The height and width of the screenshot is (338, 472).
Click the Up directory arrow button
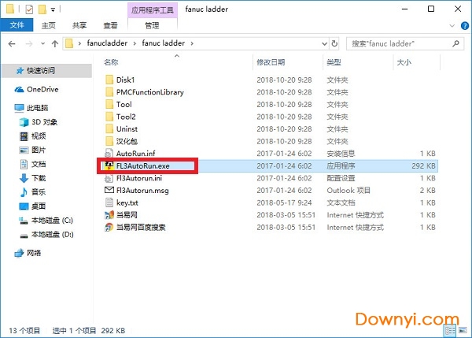[55, 41]
